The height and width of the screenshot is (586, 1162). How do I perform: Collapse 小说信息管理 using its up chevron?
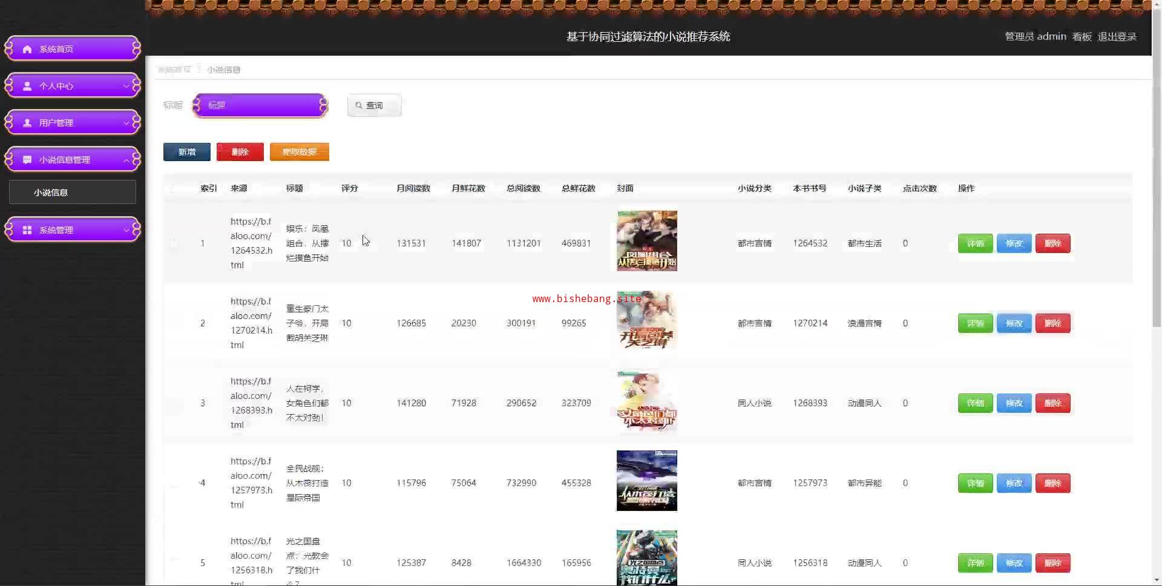[x=126, y=160]
